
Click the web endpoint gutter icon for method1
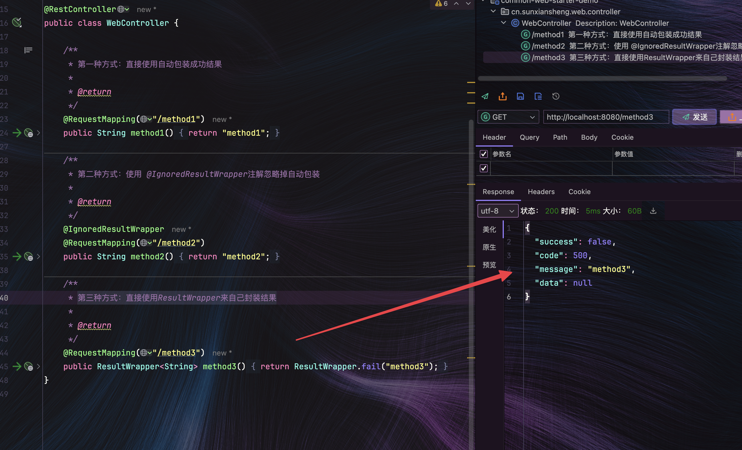(x=29, y=133)
